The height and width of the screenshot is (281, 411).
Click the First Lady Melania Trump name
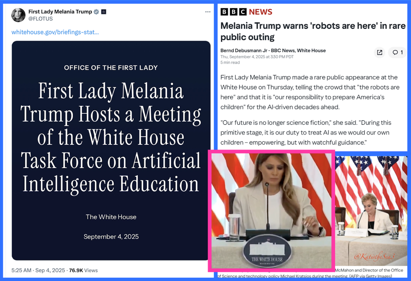point(60,12)
